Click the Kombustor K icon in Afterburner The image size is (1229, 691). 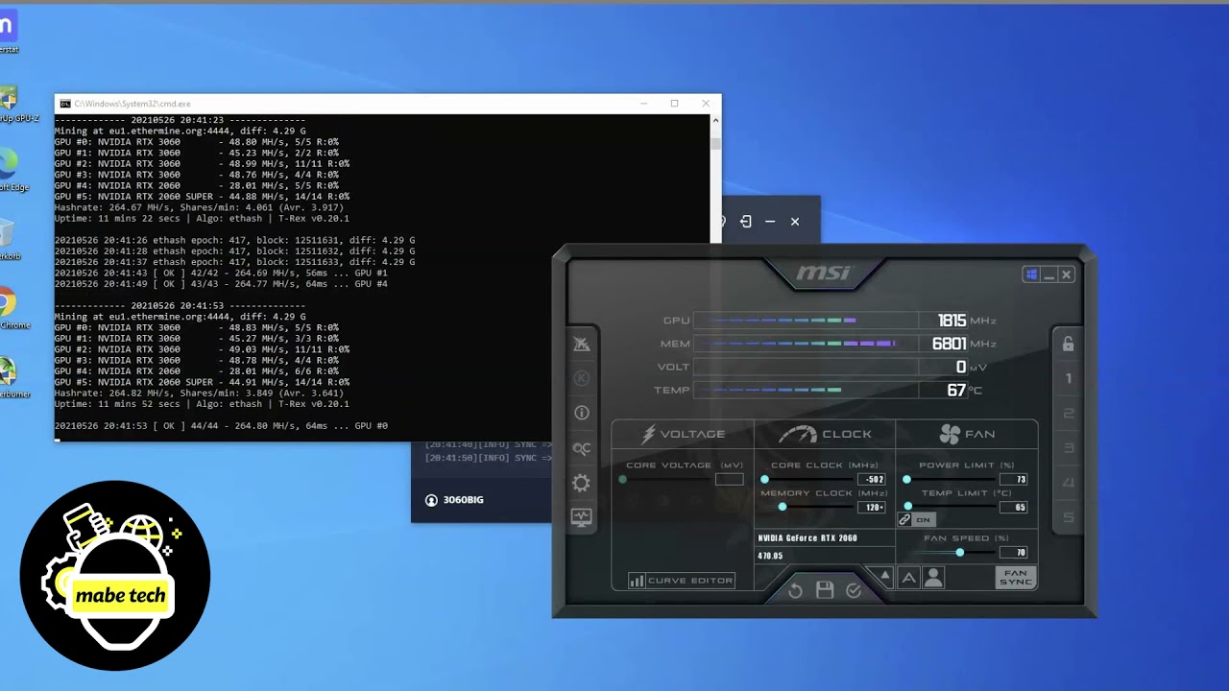581,378
